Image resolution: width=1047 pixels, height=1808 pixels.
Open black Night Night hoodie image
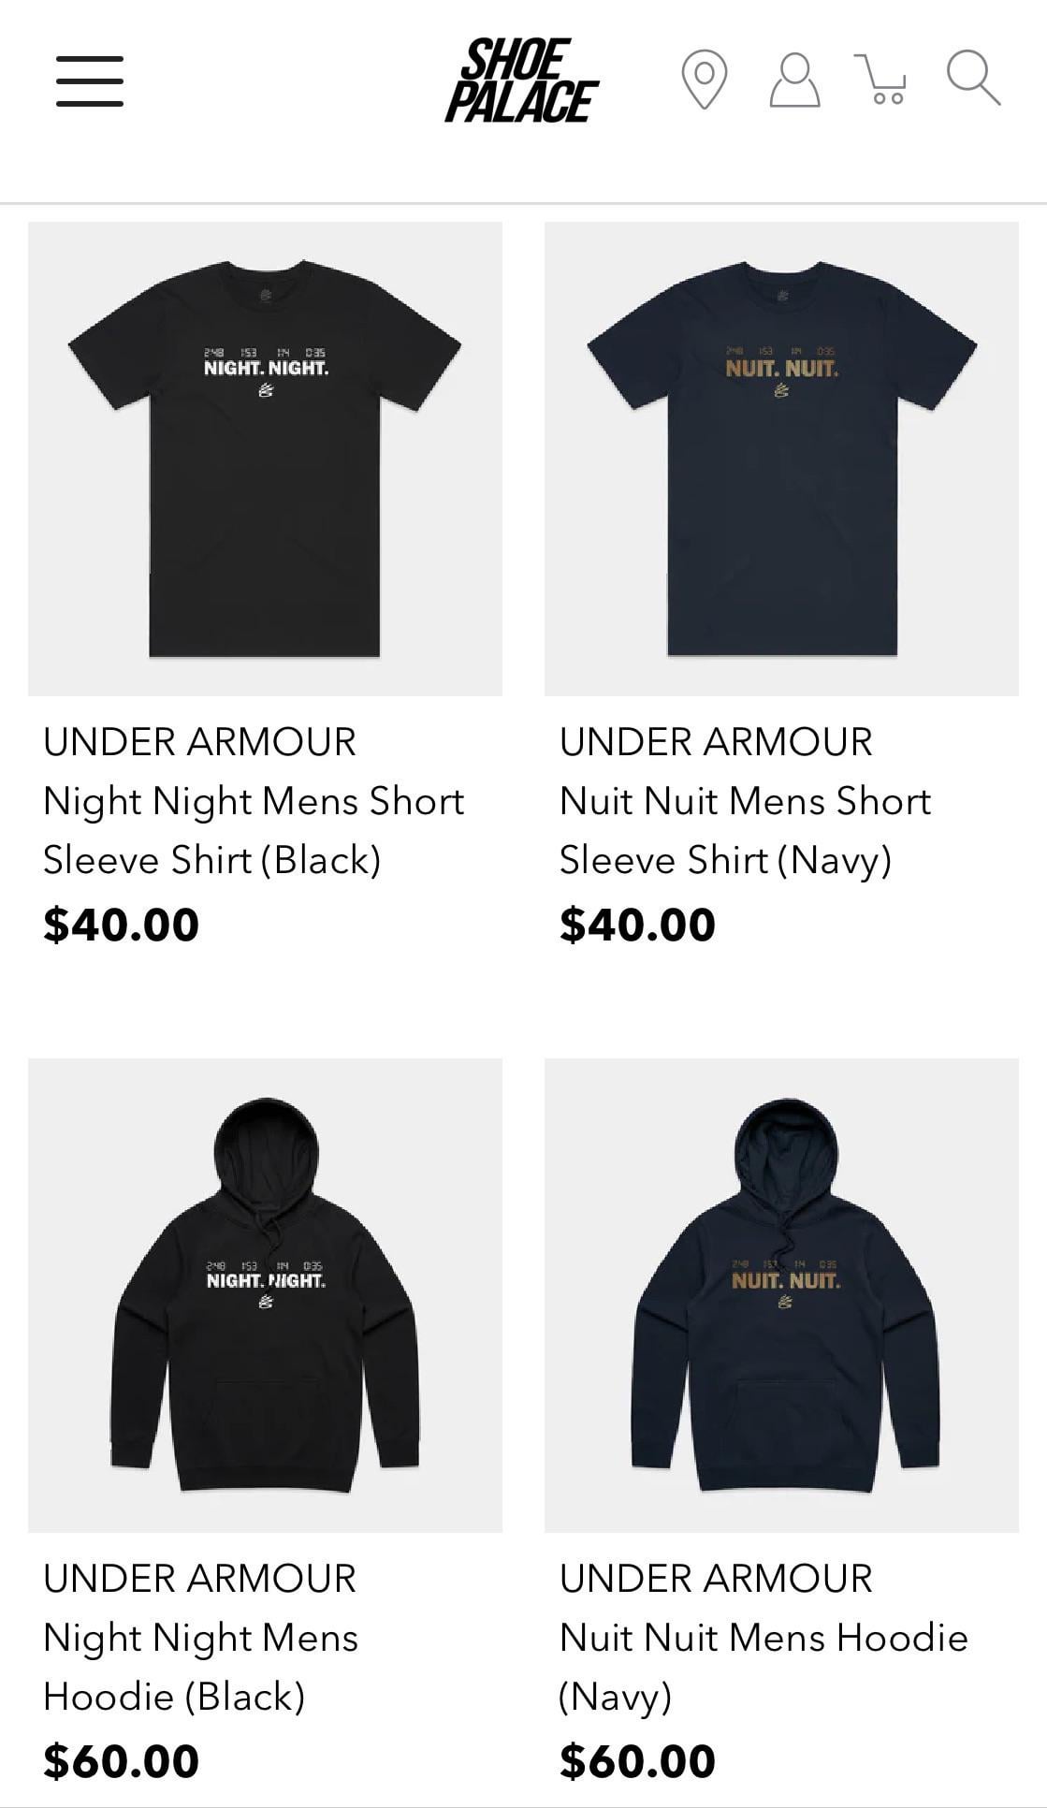point(265,1295)
